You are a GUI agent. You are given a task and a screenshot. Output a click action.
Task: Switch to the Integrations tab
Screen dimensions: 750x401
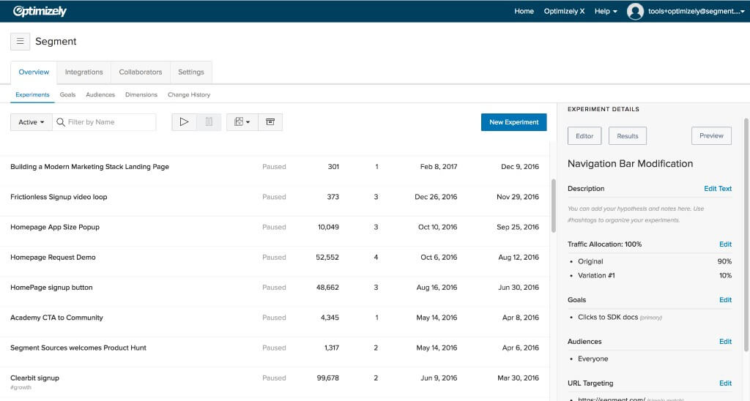pos(83,72)
